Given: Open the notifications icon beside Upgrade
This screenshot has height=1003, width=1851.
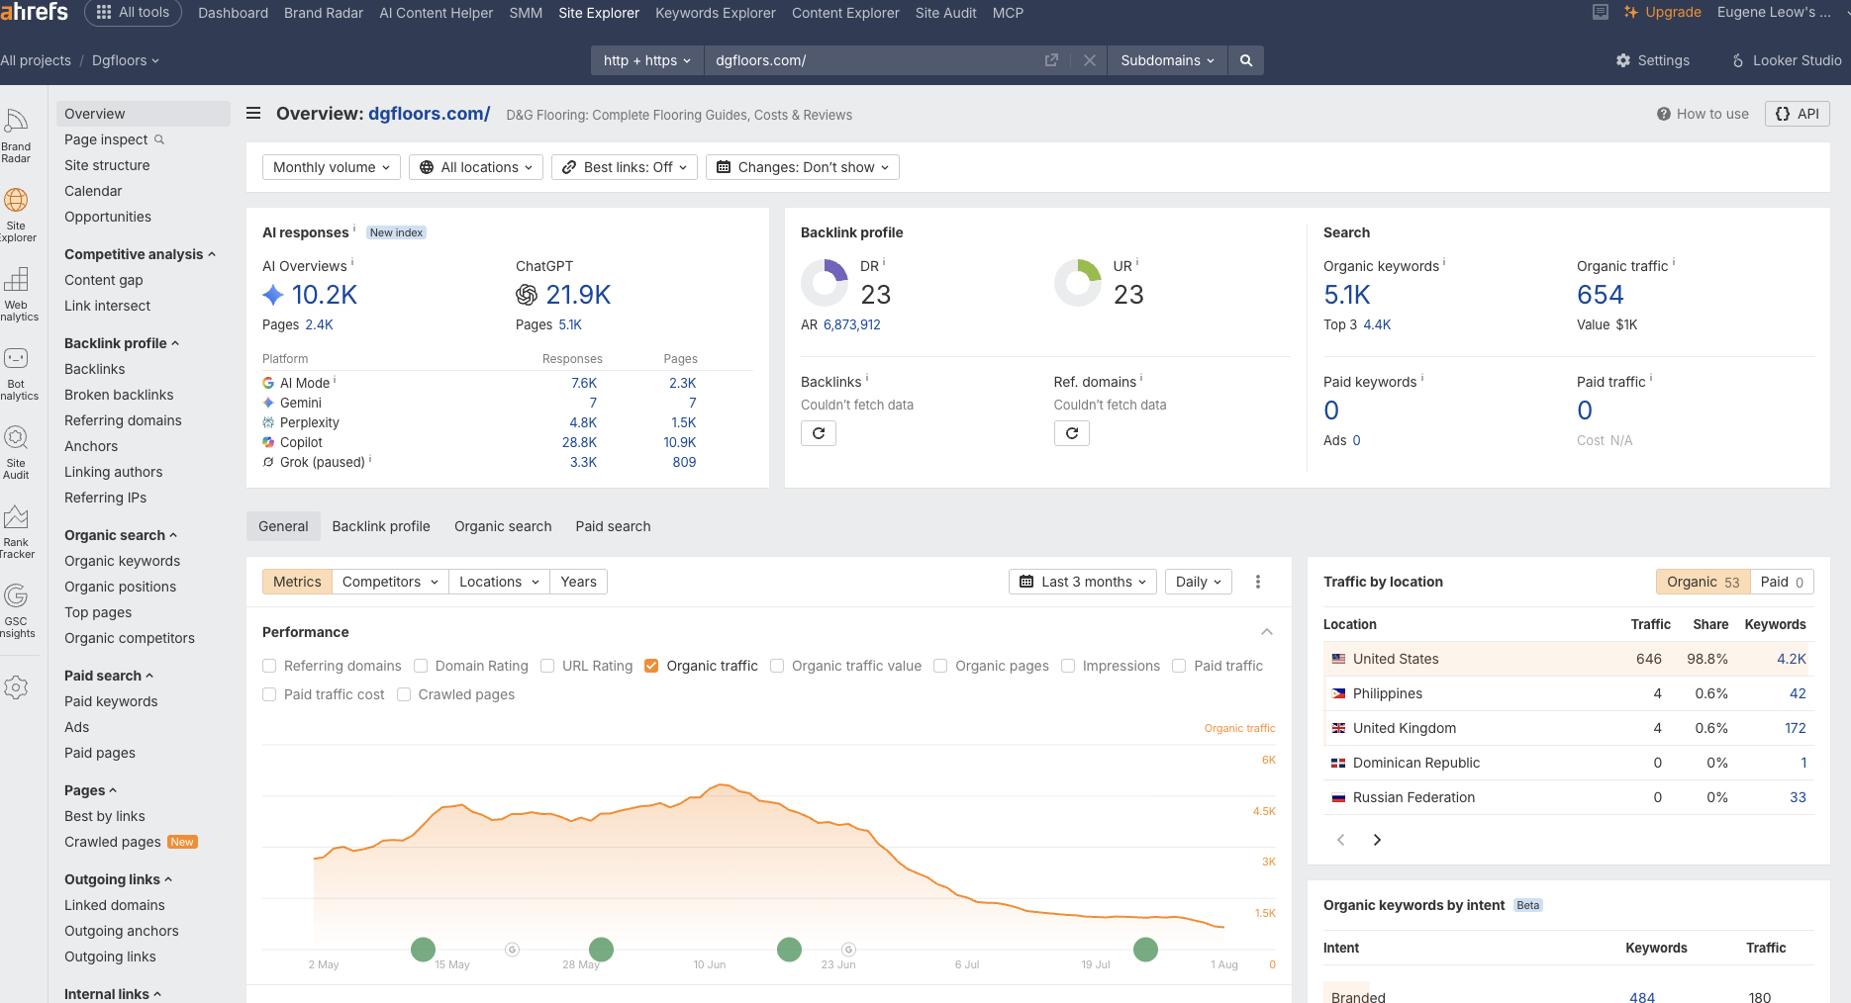Looking at the screenshot, I should tap(1601, 12).
